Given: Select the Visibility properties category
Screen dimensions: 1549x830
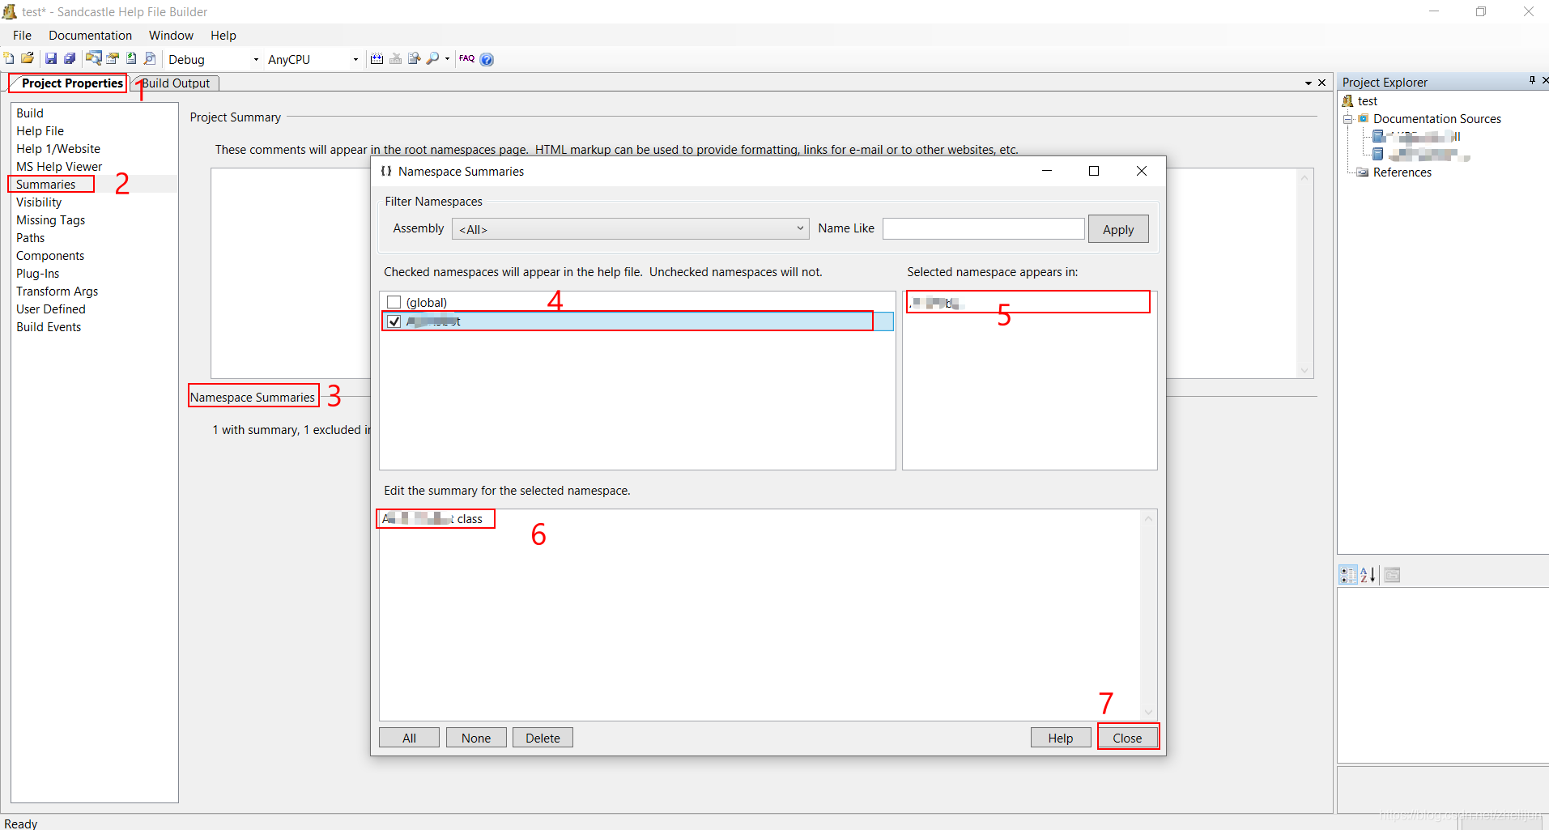Looking at the screenshot, I should (x=39, y=202).
